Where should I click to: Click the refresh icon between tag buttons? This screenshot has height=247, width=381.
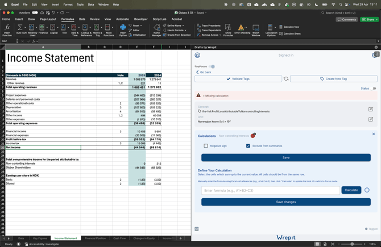click(x=286, y=79)
